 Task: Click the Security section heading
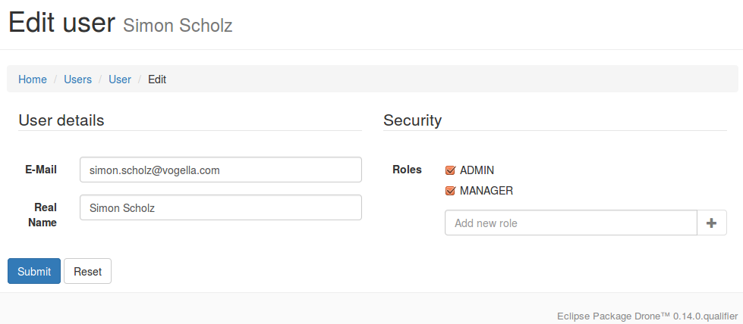[x=412, y=120]
